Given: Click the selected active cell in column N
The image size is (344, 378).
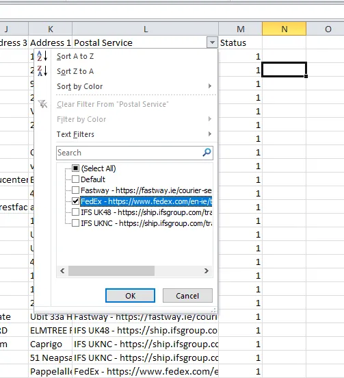Looking at the screenshot, I should [284, 70].
